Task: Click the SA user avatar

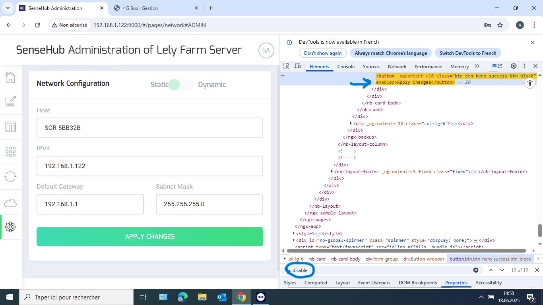Action: [x=266, y=50]
